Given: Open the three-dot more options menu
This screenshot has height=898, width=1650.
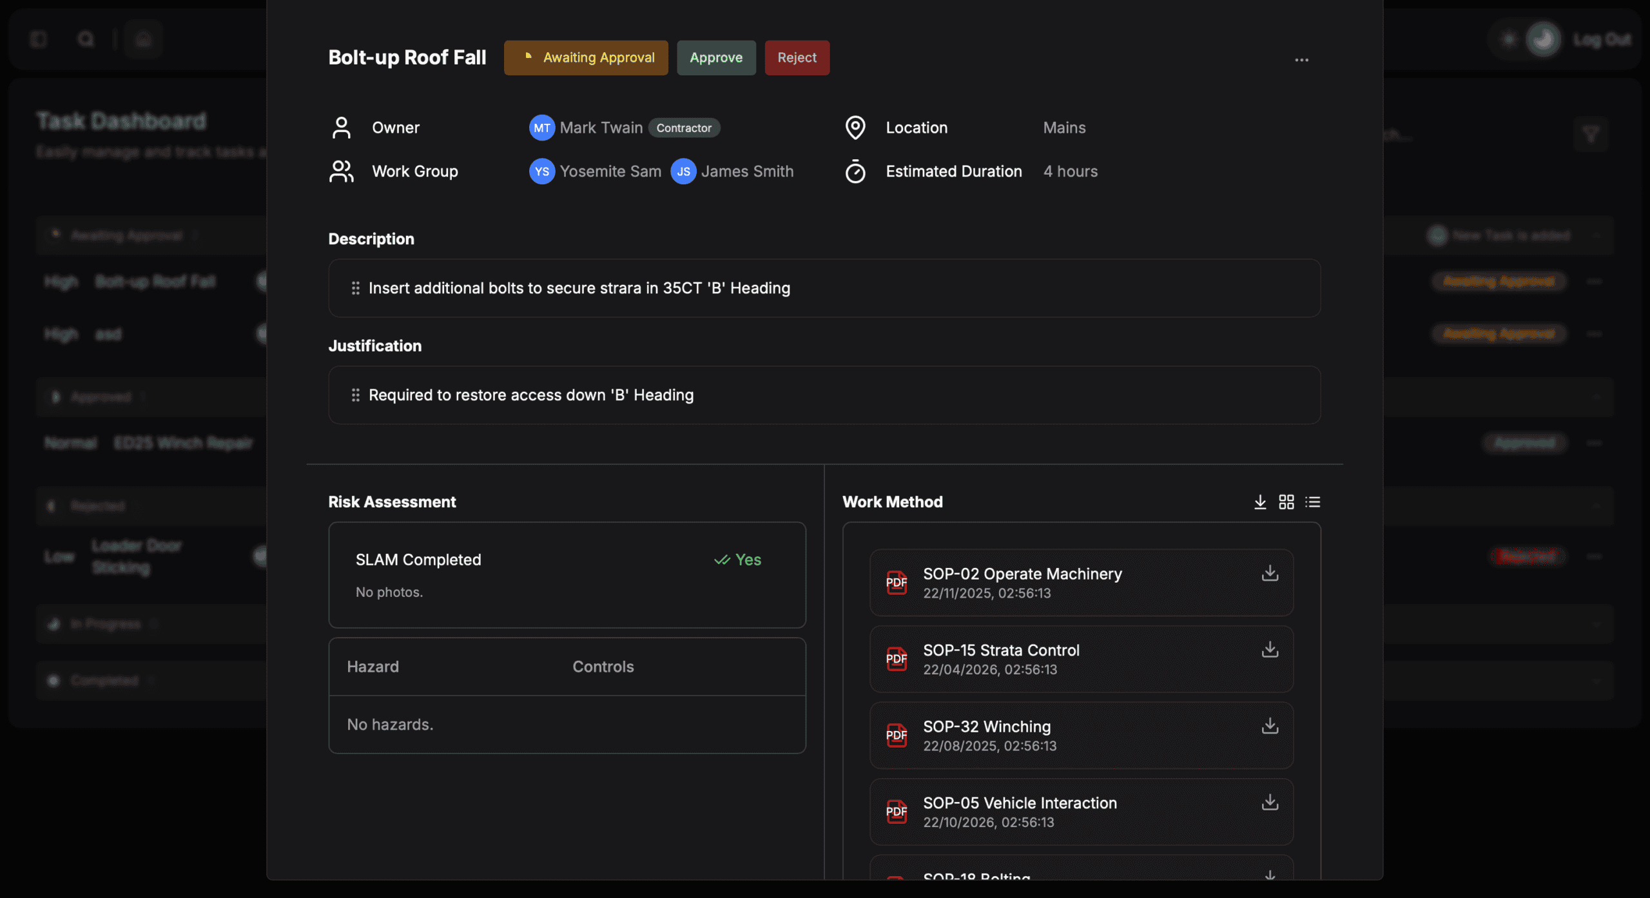Looking at the screenshot, I should coord(1301,60).
